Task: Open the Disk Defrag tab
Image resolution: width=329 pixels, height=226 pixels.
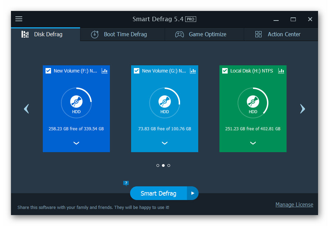Action: click(x=46, y=34)
